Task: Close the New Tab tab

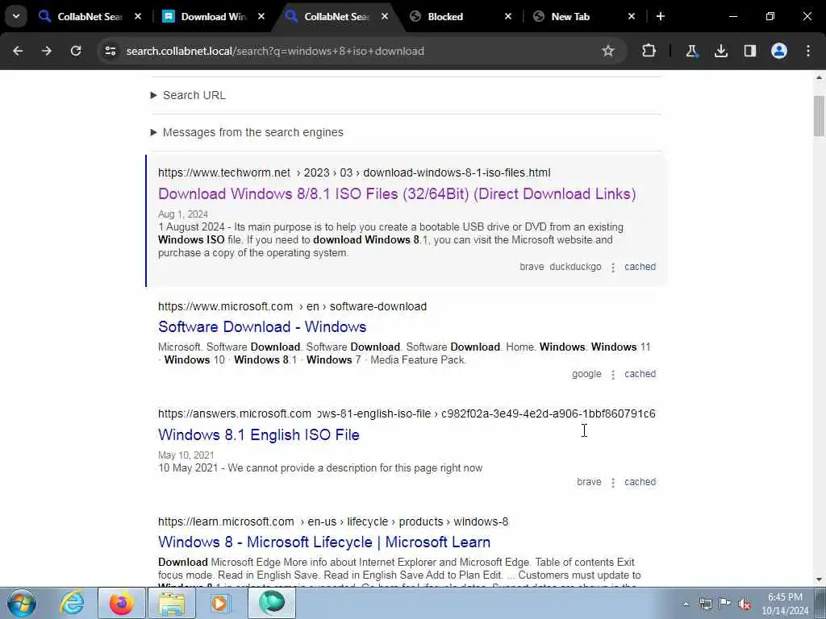Action: coord(632,16)
